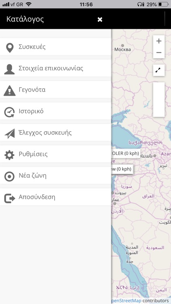Click the location pin icon for Συσκευές

click(10, 48)
